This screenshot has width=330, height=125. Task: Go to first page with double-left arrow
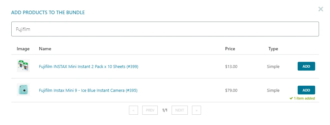(133, 110)
